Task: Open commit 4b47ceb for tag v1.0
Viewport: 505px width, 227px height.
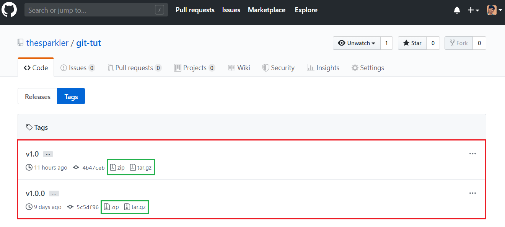Action: pyautogui.click(x=93, y=167)
